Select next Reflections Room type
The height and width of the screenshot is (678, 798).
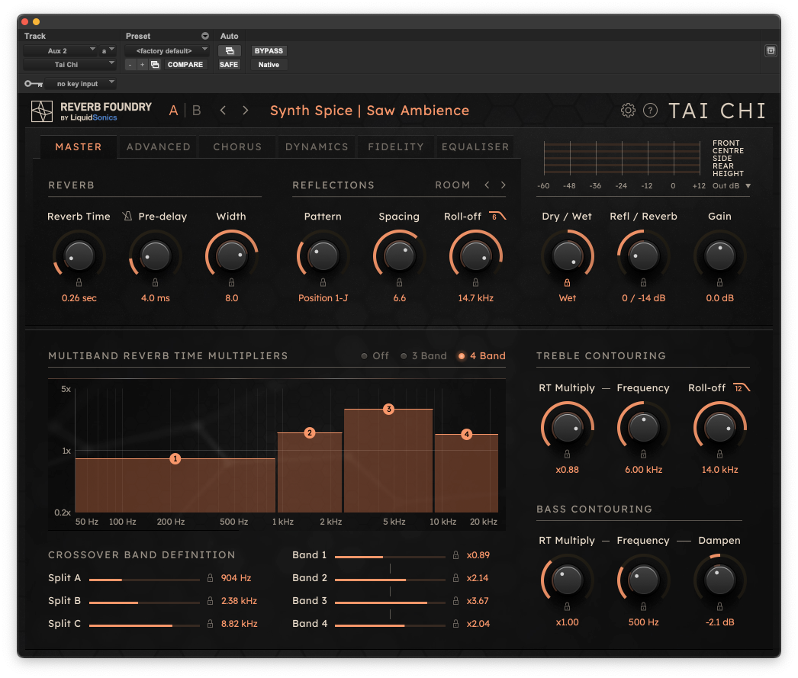504,185
